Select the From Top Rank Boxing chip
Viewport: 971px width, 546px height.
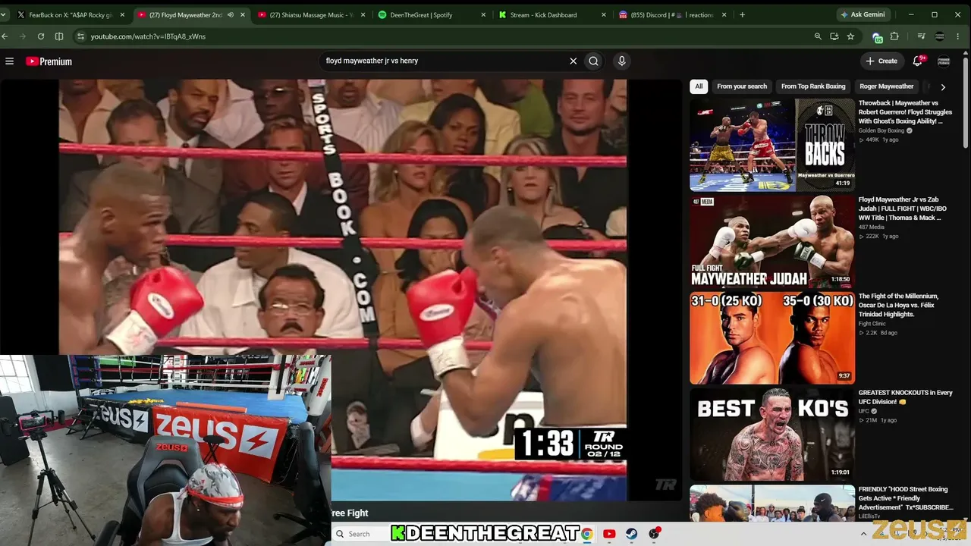[x=813, y=86]
